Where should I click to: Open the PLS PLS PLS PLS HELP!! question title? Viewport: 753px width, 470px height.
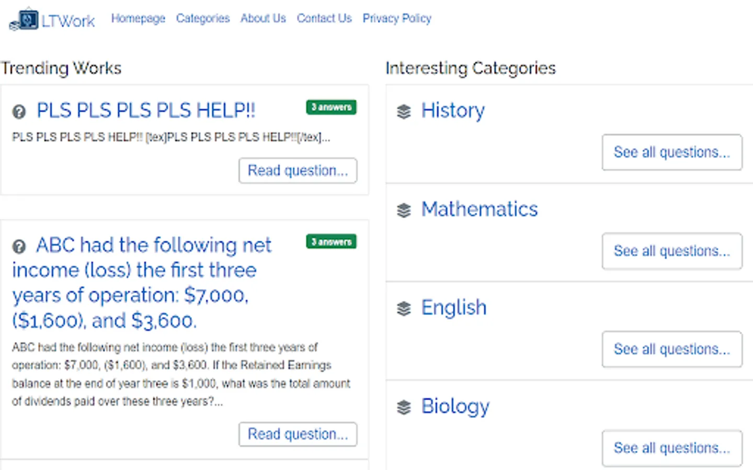pyautogui.click(x=146, y=111)
